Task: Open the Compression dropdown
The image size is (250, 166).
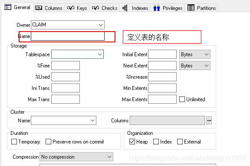Action: coord(76,157)
